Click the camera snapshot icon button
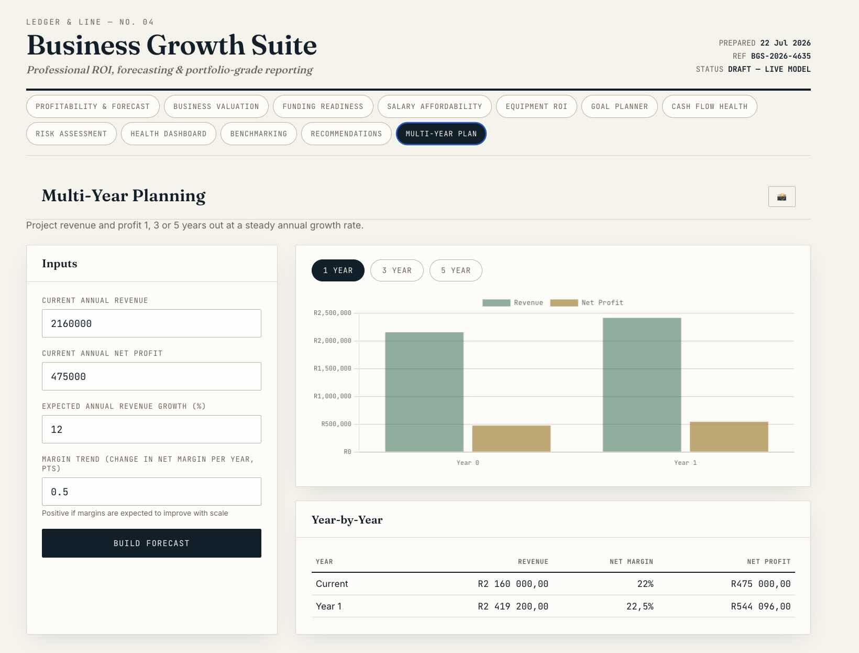The image size is (859, 653). point(781,197)
